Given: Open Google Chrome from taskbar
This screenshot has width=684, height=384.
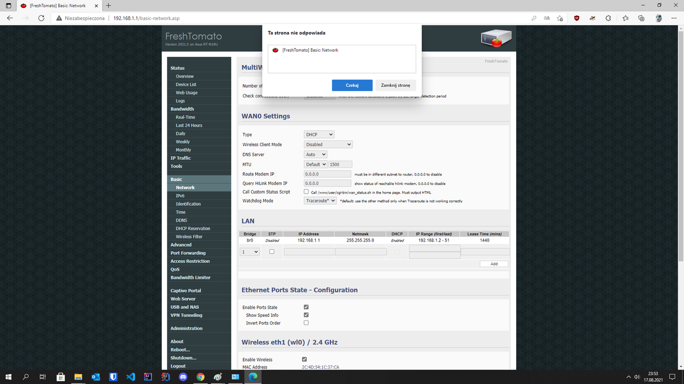Looking at the screenshot, I should coord(200,377).
